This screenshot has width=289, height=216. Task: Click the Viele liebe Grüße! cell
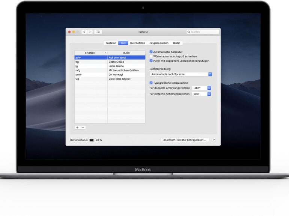point(126,79)
